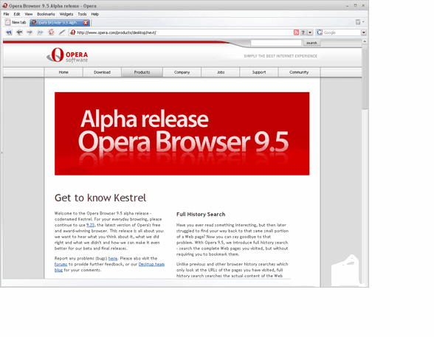434x337 pixels.
Task: Open the closed tabs trash can
Action: [x=358, y=22]
